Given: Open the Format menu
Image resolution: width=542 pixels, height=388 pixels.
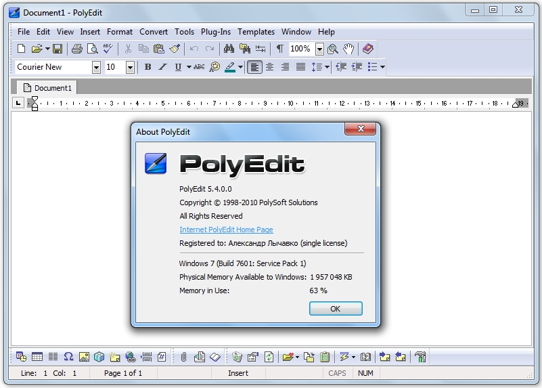Looking at the screenshot, I should [120, 32].
